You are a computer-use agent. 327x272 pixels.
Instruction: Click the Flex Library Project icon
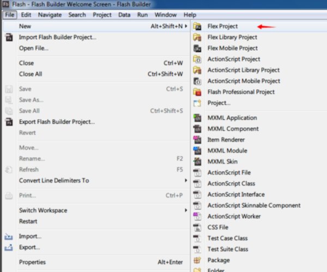(197, 37)
